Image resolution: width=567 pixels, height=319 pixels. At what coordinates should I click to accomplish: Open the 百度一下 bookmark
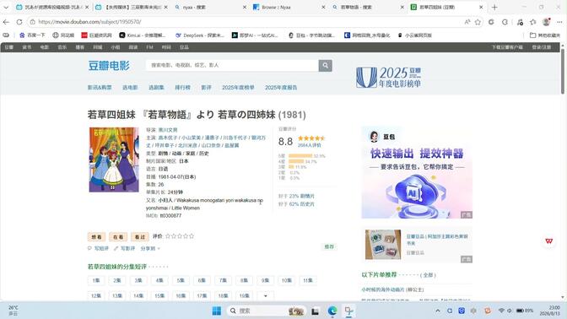(32, 35)
